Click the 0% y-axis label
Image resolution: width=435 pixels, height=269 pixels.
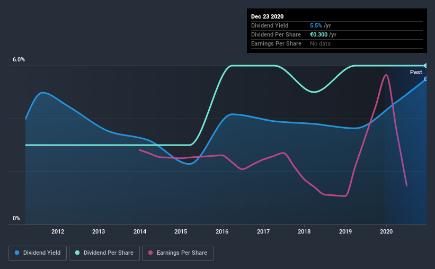pos(16,219)
